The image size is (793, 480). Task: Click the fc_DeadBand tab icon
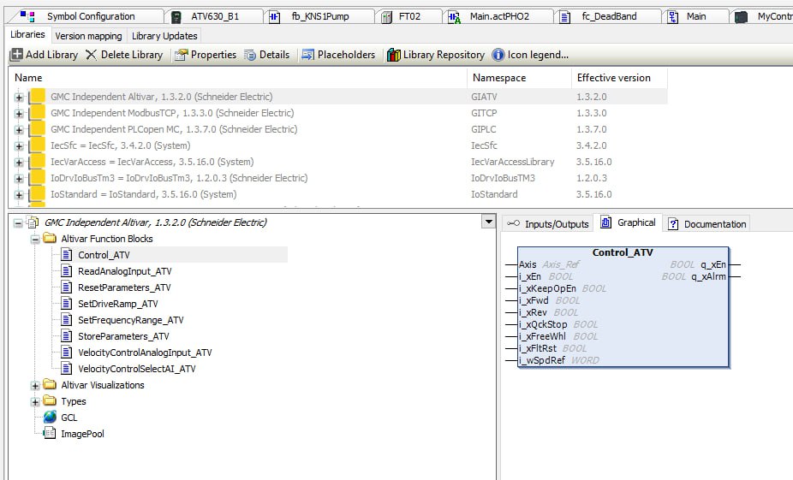(565, 17)
